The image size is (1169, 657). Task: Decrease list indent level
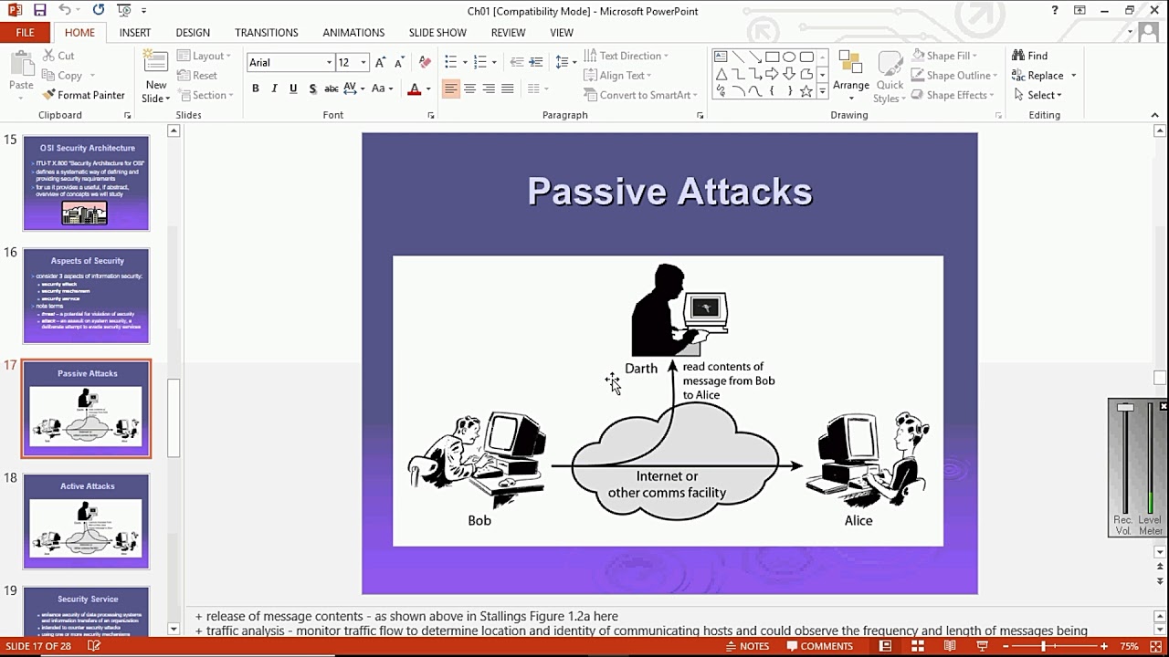click(x=517, y=62)
